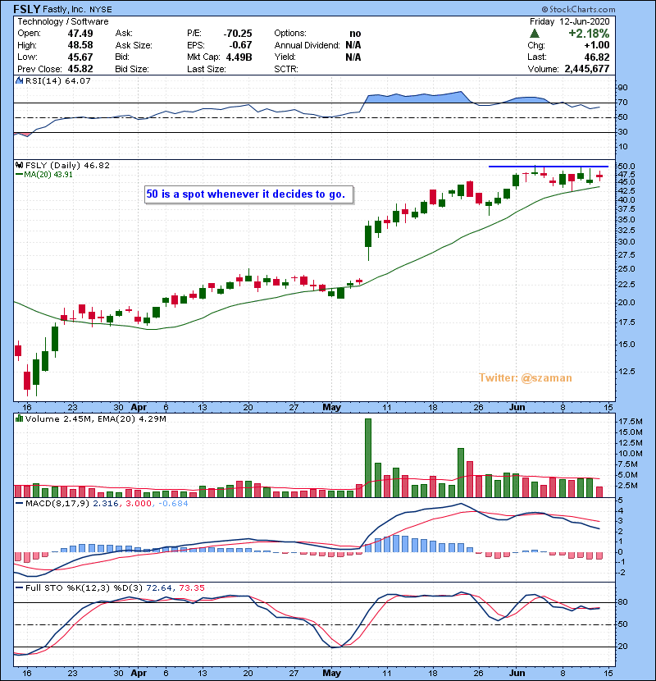Click the date Friday 12-Jun-2020
Image resolution: width=656 pixels, height=681 pixels.
tap(570, 21)
